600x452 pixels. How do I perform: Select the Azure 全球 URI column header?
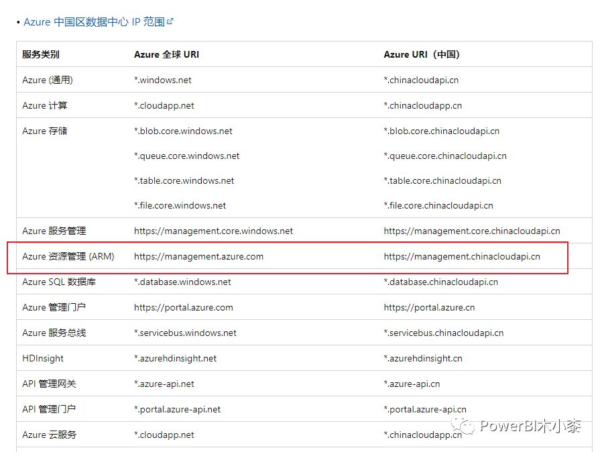coord(166,54)
